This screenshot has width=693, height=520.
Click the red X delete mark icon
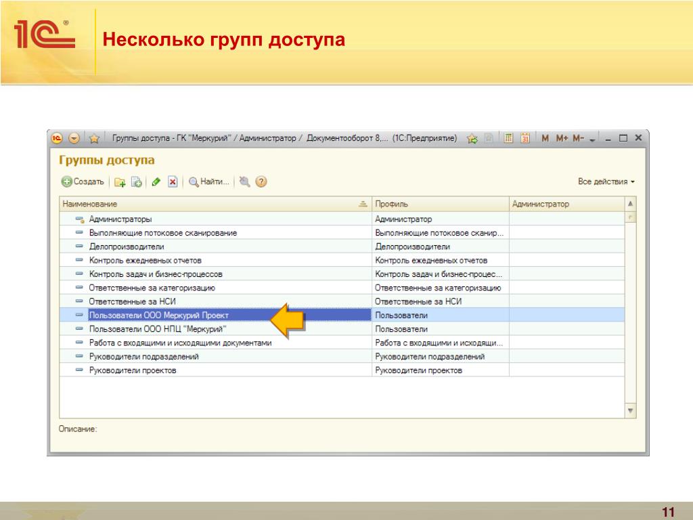[173, 181]
